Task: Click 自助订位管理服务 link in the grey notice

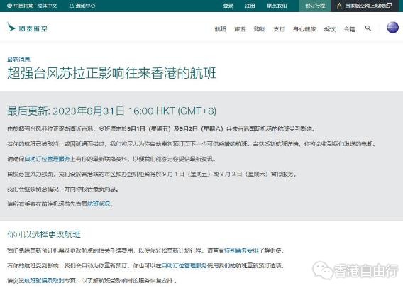Action: (47, 159)
